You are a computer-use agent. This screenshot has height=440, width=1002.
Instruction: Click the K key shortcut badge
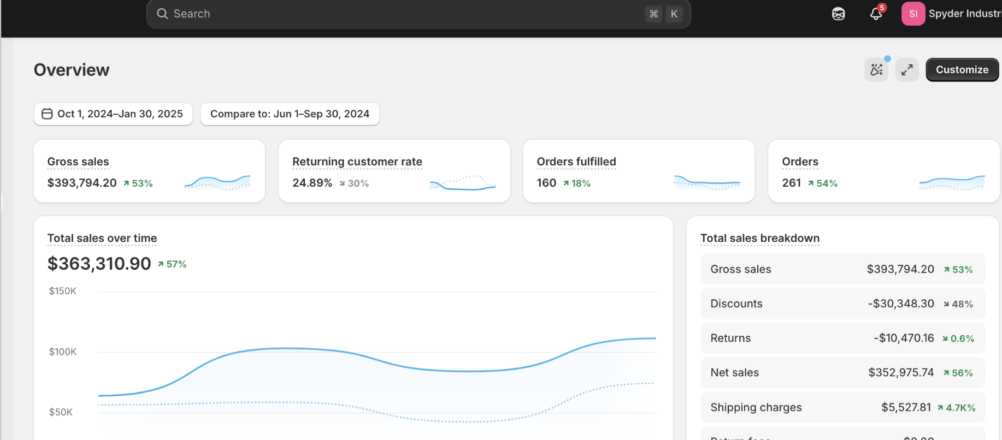point(674,14)
